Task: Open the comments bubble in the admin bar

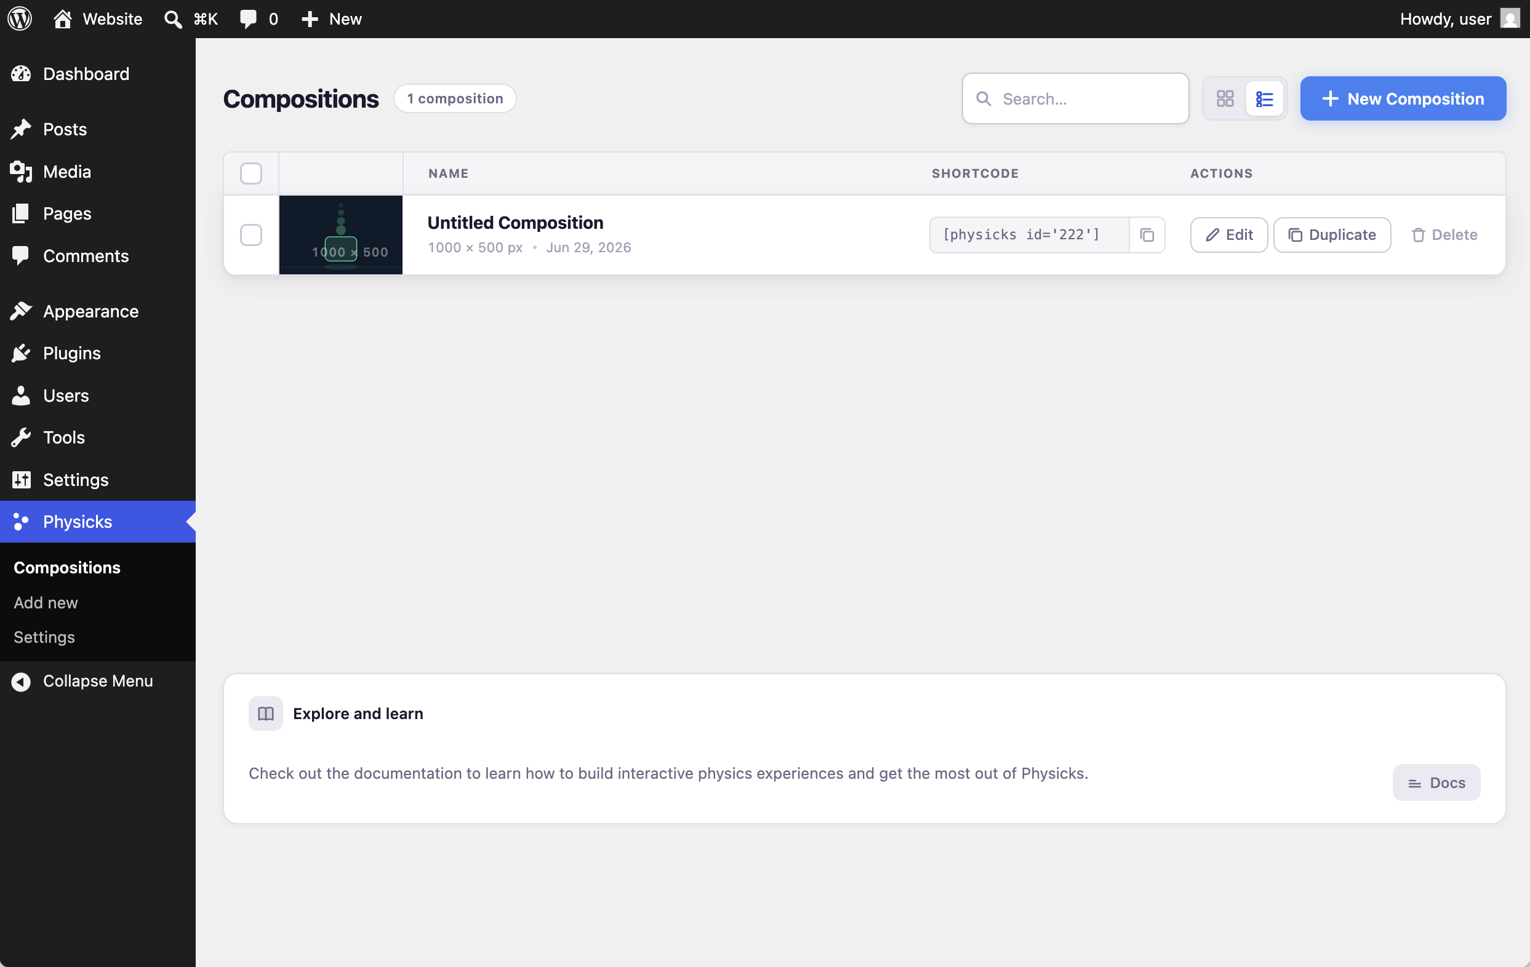Action: pos(259,18)
